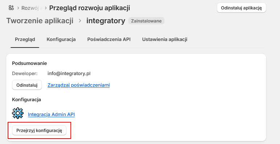This screenshot has height=144, width=280.
Task: Open the Integracja Admin API link
Action: [51, 114]
